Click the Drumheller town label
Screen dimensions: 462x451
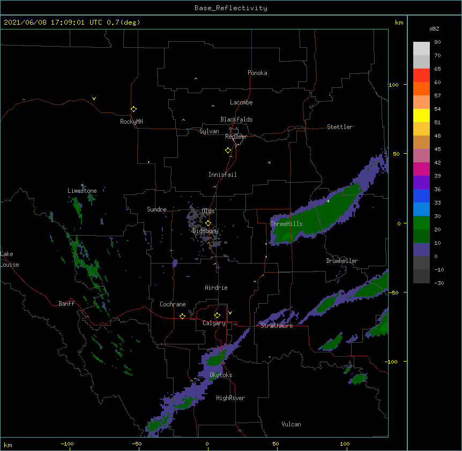[342, 261]
